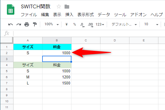The width and height of the screenshot is (165, 110).
Task: Increase decimal places
Action: pos(90,25)
